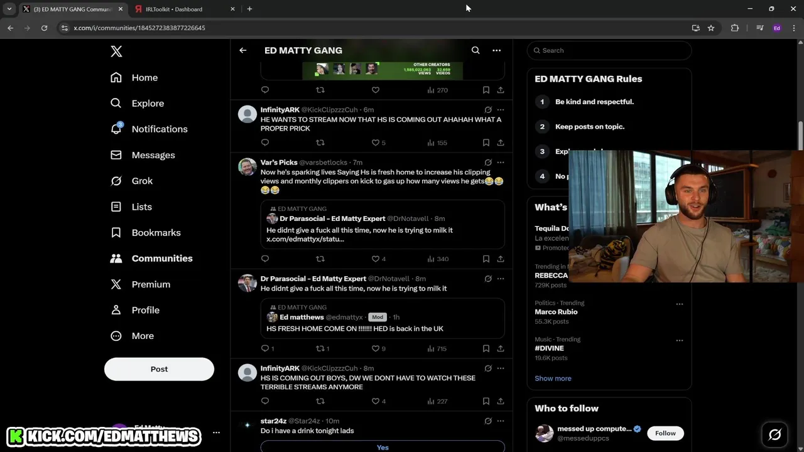
Task: Reload the page
Action: pos(44,28)
